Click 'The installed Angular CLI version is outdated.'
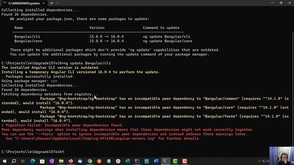294x165 pixels. click(51, 67)
